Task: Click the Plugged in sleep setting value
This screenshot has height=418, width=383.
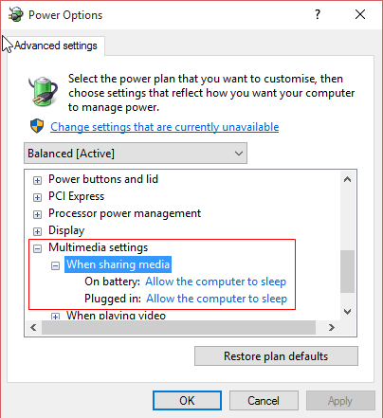Action: click(x=217, y=299)
